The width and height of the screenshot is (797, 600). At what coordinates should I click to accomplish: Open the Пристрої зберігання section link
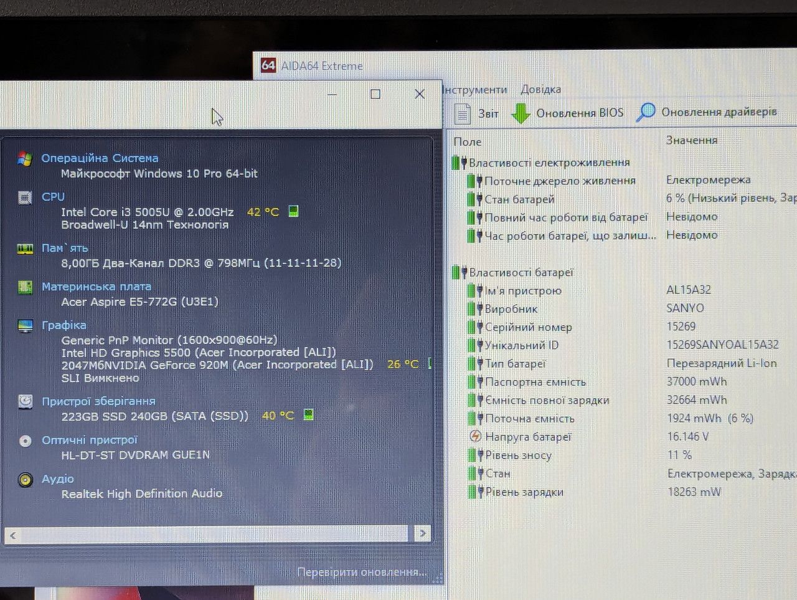click(98, 401)
